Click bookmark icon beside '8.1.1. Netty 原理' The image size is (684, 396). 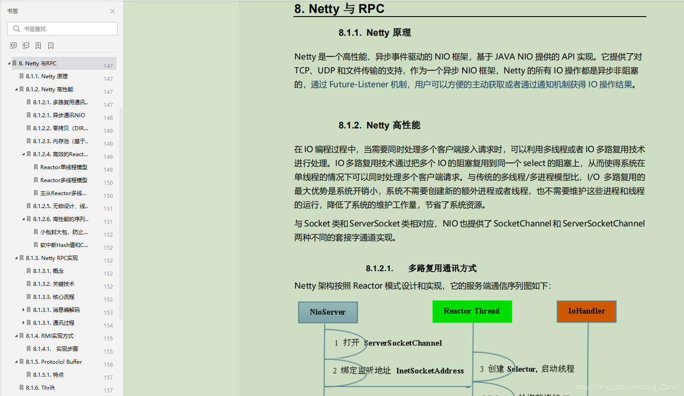(22, 77)
